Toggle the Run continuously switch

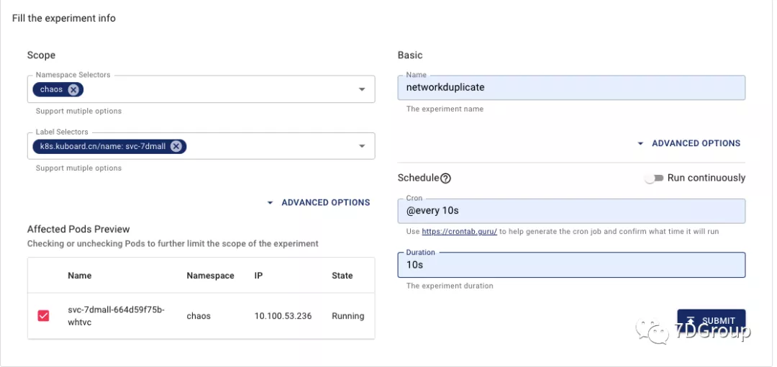tap(654, 178)
